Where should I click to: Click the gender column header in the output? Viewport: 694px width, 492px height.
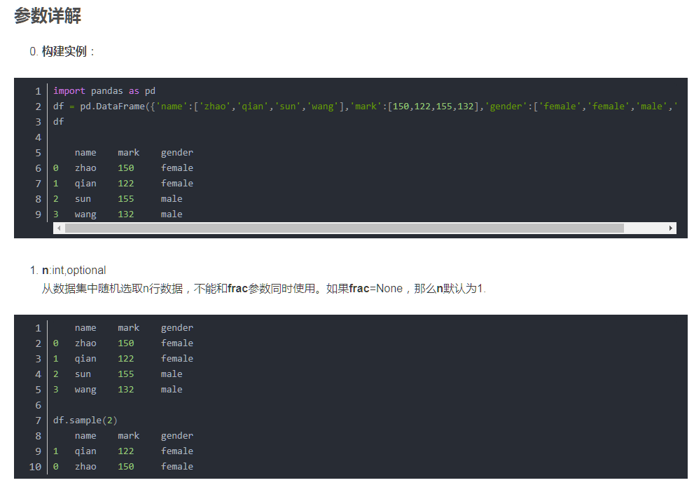coord(177,152)
